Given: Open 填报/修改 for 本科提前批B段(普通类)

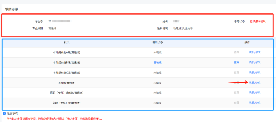Looking at the screenshot, I should [x=255, y=62].
